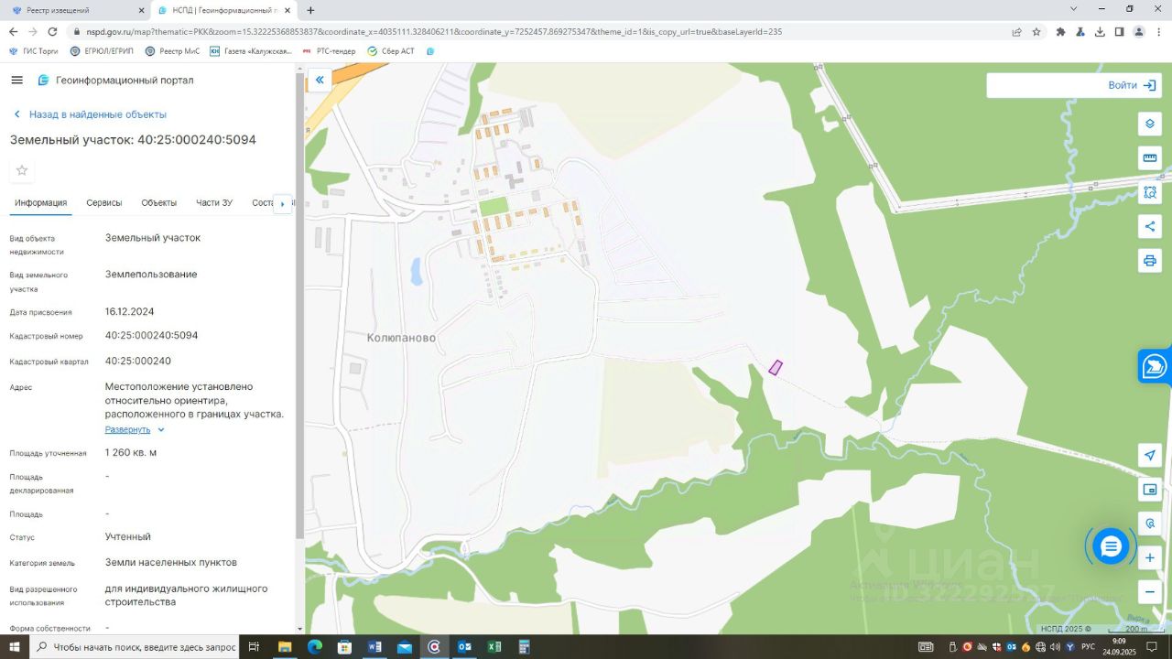
Task: Switch to the Информация tab
Action: coord(40,202)
